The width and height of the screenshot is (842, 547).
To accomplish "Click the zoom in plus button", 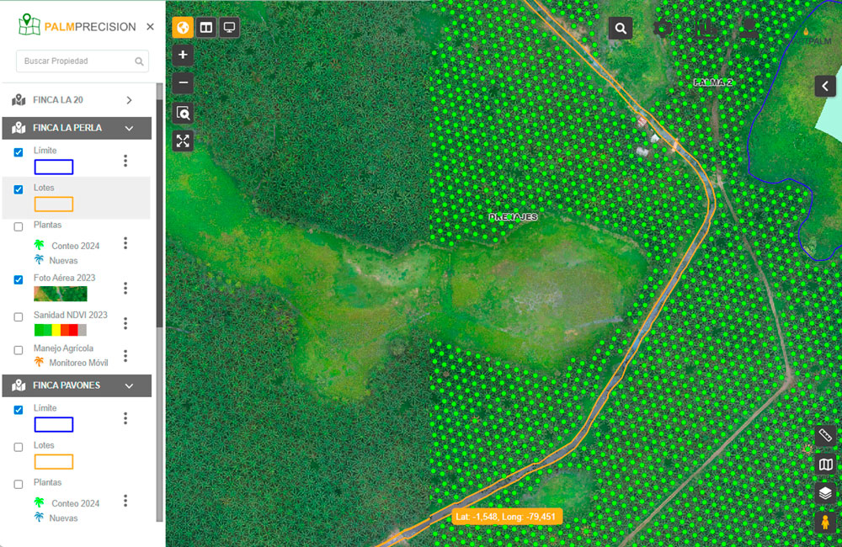I will [183, 56].
